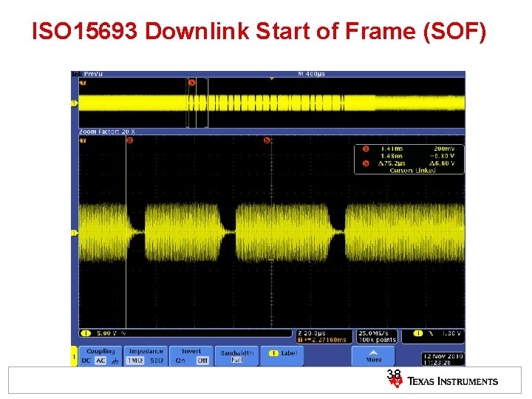
Task: Click the cursor b icon in readout box
Action: pos(366,163)
